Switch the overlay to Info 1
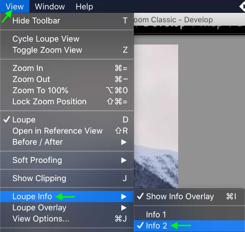 pyautogui.click(x=189, y=214)
